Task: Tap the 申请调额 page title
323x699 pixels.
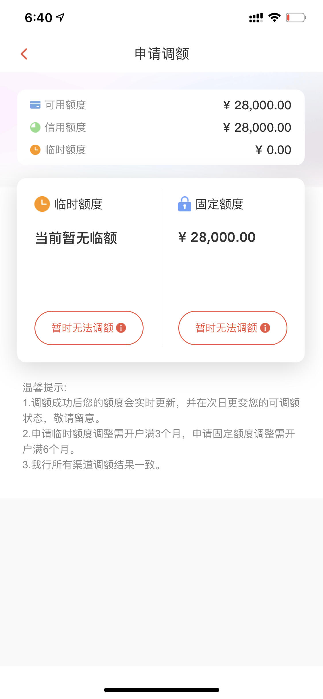Action: click(x=162, y=54)
